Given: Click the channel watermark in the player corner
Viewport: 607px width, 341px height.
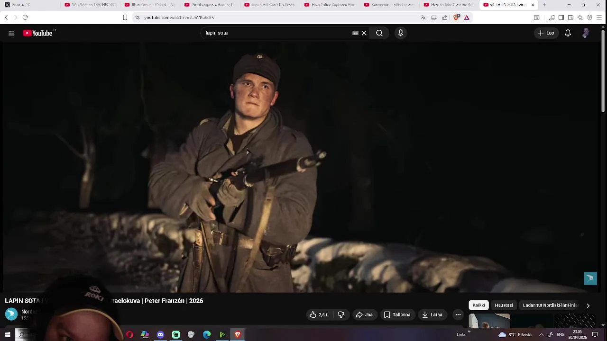Looking at the screenshot, I should 590,278.
